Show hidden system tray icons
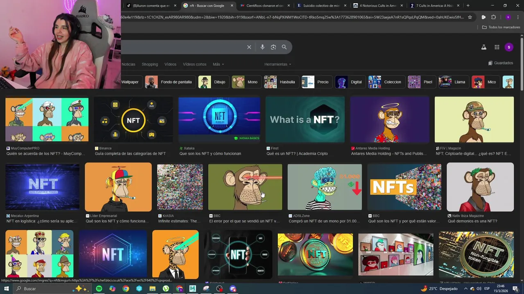This screenshot has height=294, width=524. point(465,289)
